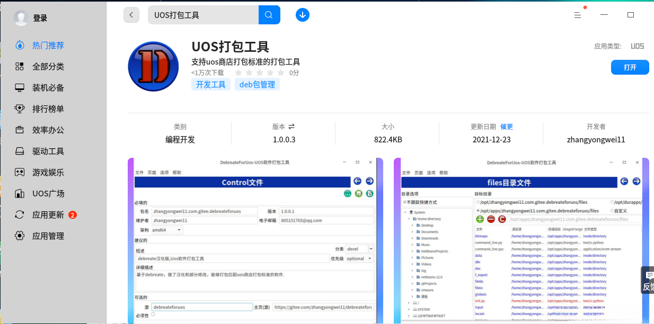
Task: Open the downloads manager icon
Action: [x=303, y=15]
